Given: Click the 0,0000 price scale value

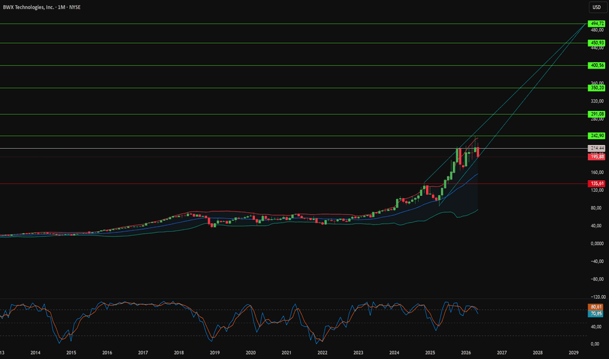Looking at the screenshot, I should [597, 243].
